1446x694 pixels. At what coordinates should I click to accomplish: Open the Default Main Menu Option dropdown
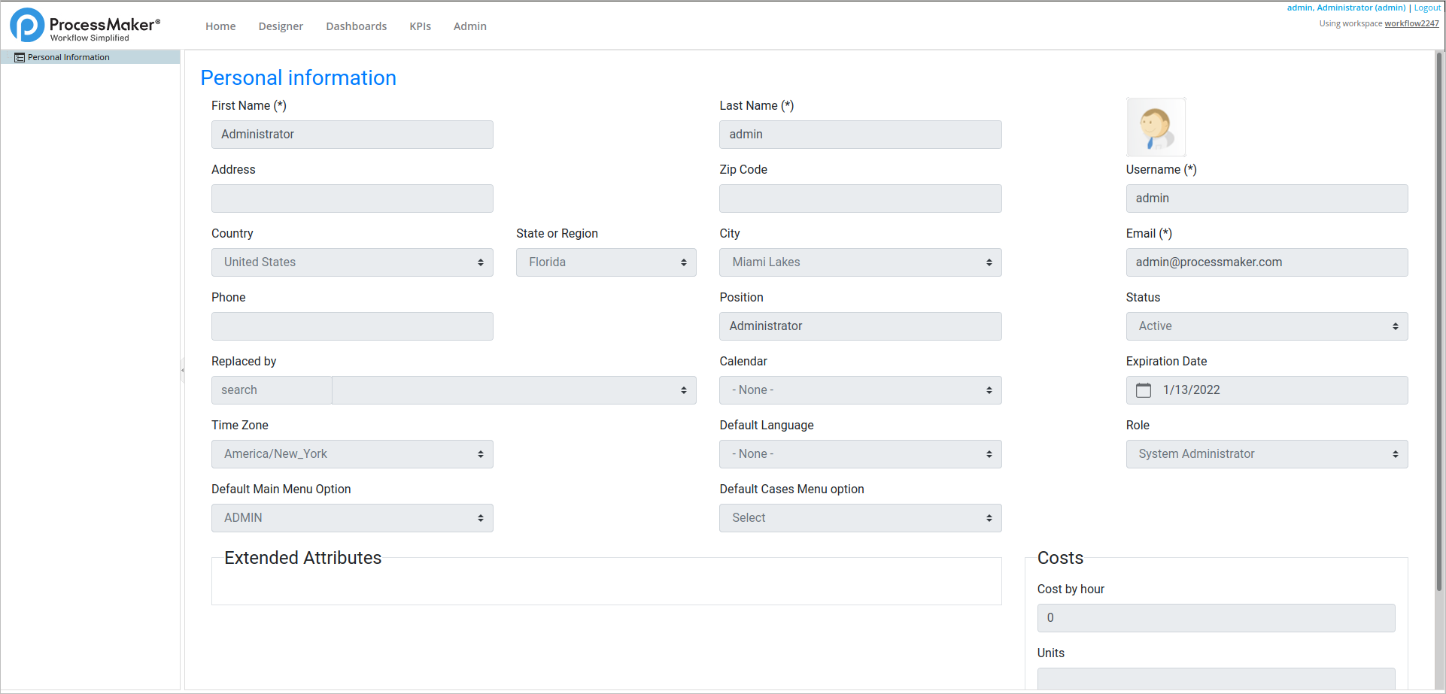click(351, 518)
